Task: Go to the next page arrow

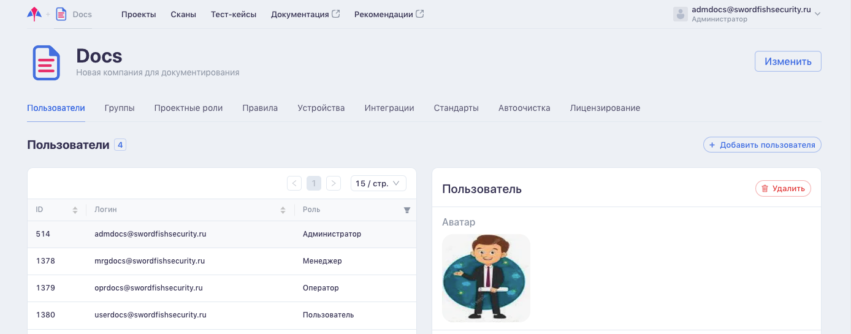Action: (334, 183)
